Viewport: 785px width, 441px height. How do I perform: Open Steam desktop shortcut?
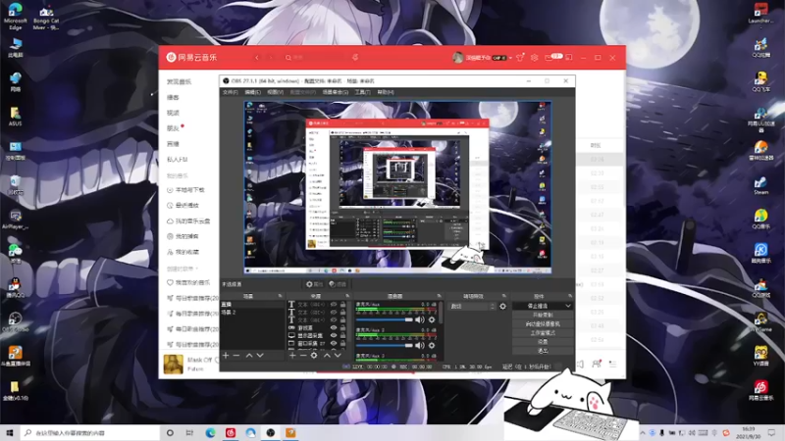760,185
